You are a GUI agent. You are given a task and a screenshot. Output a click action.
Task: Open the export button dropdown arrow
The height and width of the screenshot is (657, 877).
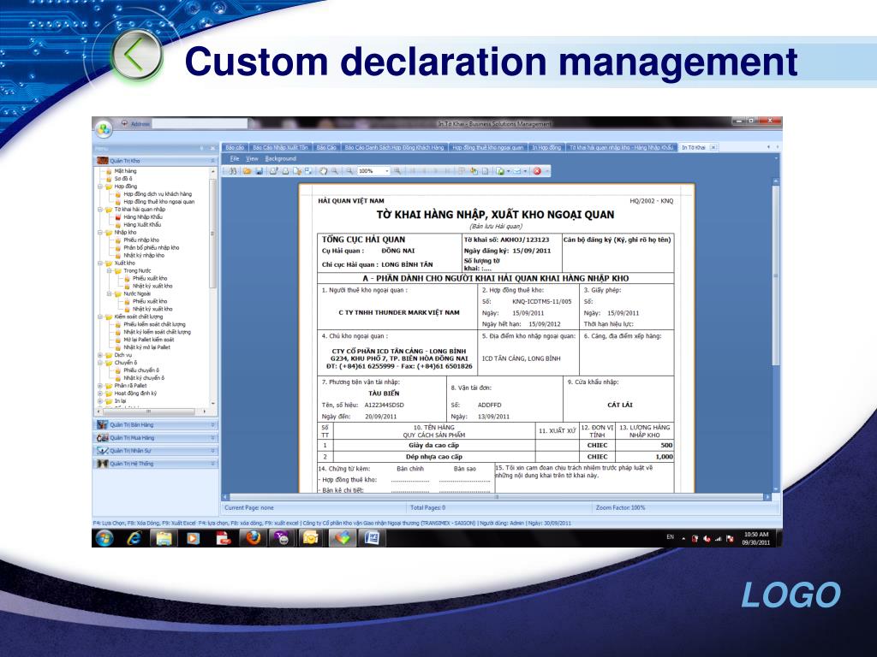pyautogui.click(x=508, y=171)
